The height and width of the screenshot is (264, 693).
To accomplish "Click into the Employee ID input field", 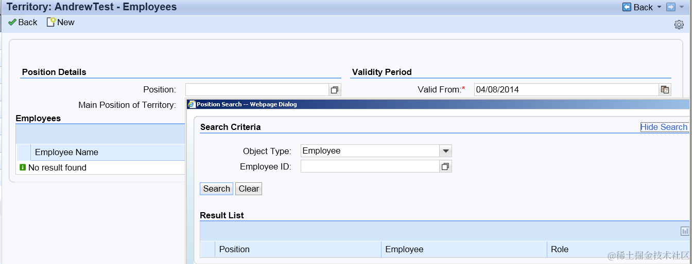I will [x=370, y=166].
